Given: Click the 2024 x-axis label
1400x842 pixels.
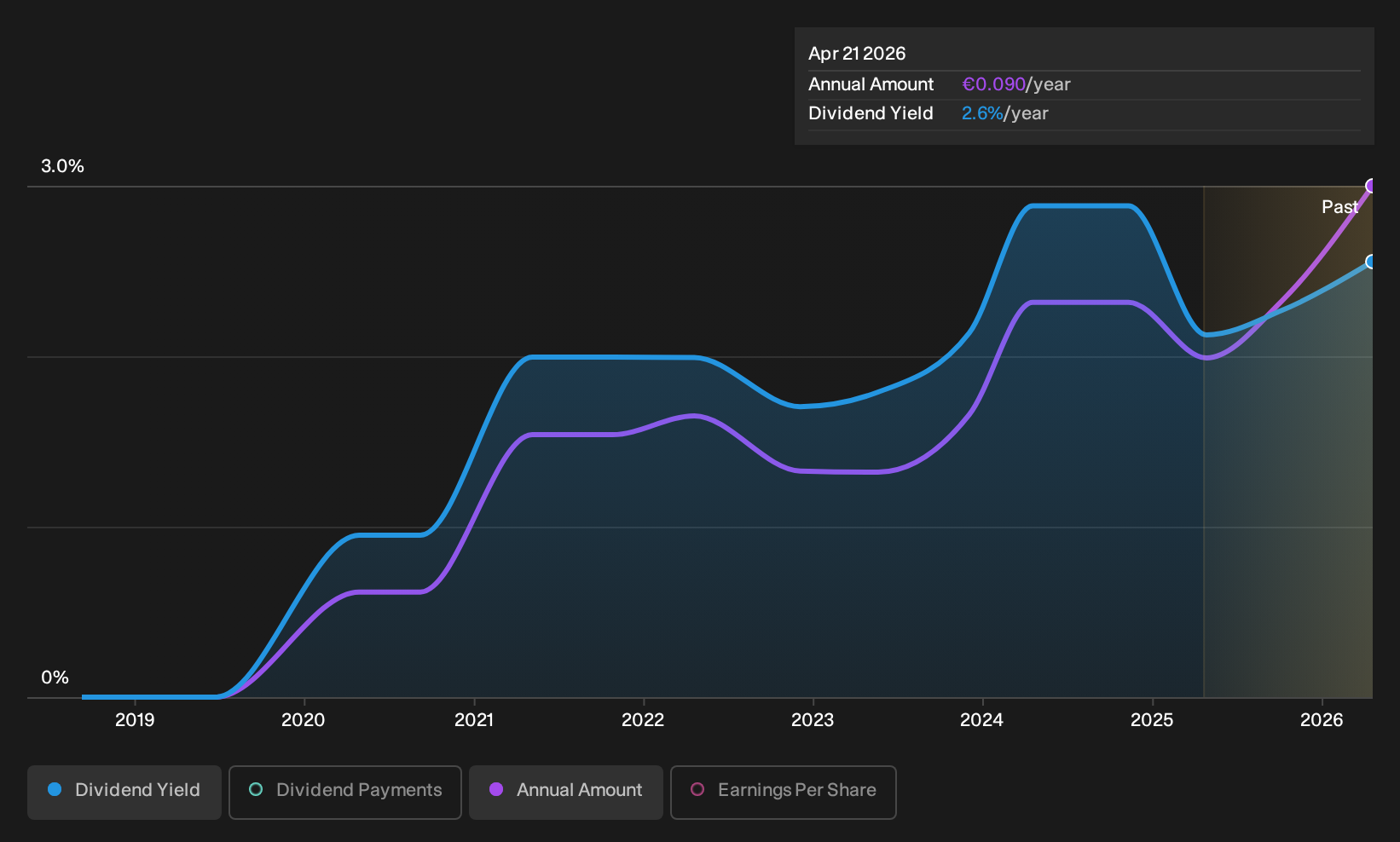Looking at the screenshot, I should pos(982,720).
